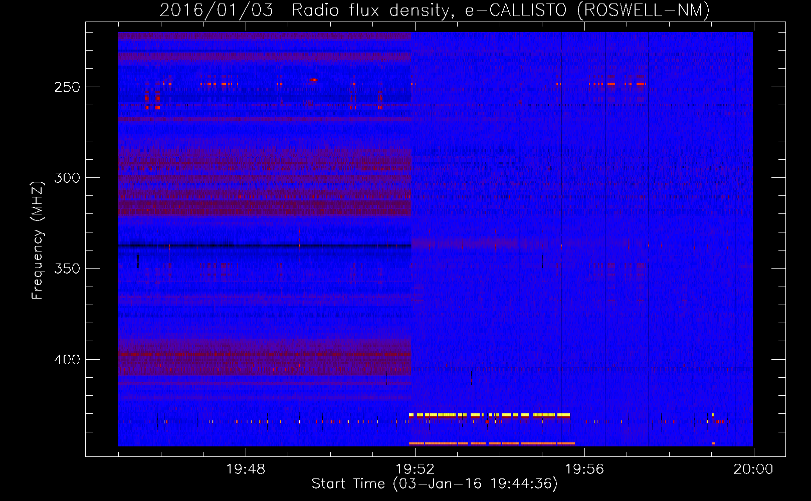Click the 400 frequency tick label
811x501 pixels.
click(67, 360)
